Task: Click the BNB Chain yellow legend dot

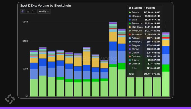Action: [x=130, y=27]
